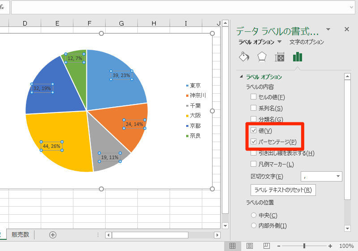Check the 凡例マーカー(L) checkbox

coord(253,164)
